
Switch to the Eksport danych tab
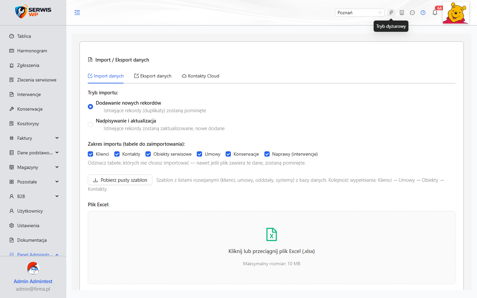pos(153,76)
